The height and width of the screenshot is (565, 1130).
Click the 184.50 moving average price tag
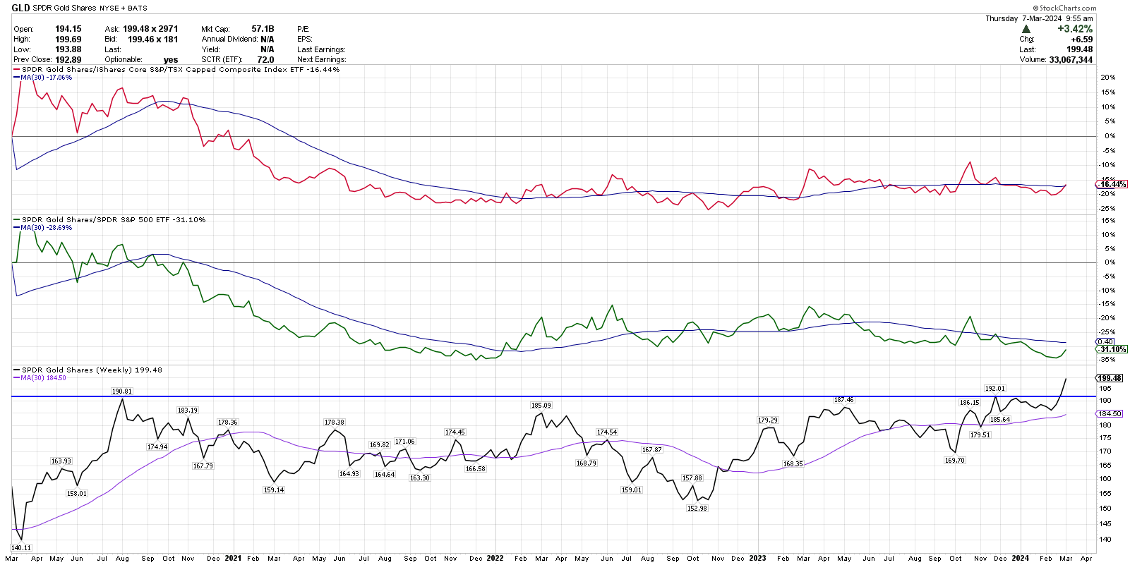point(1110,414)
